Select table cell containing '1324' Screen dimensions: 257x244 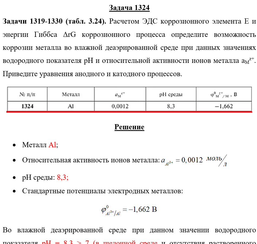(27, 106)
